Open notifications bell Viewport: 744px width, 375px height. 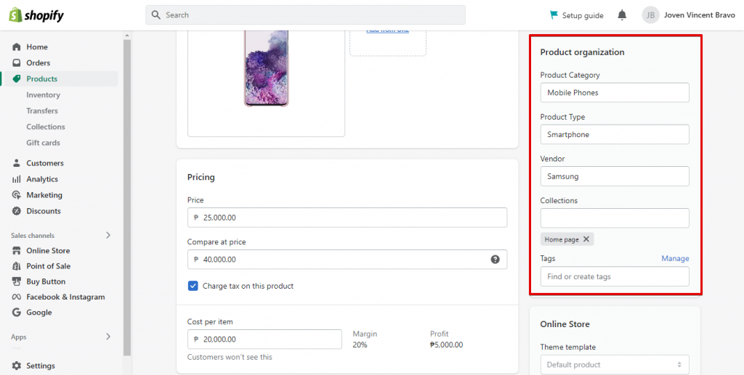click(x=622, y=15)
